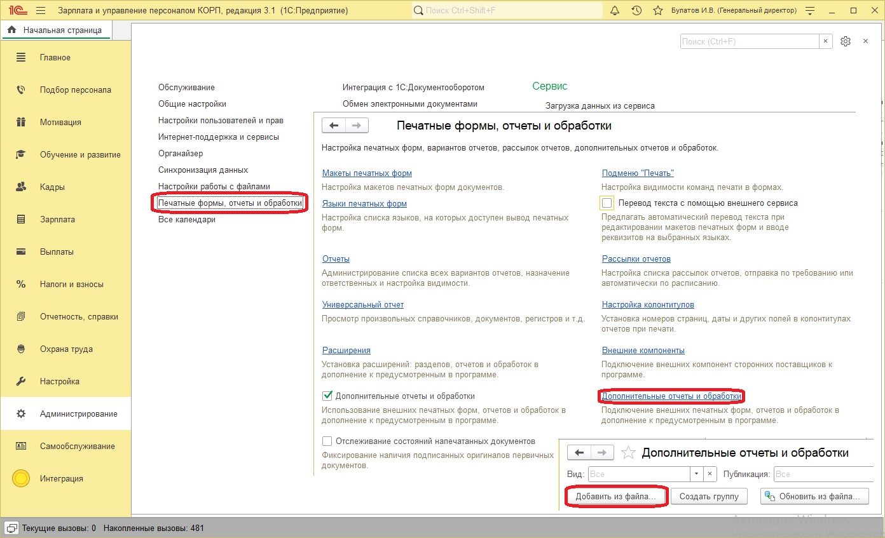Click the hamburger main menu icon

click(41, 11)
